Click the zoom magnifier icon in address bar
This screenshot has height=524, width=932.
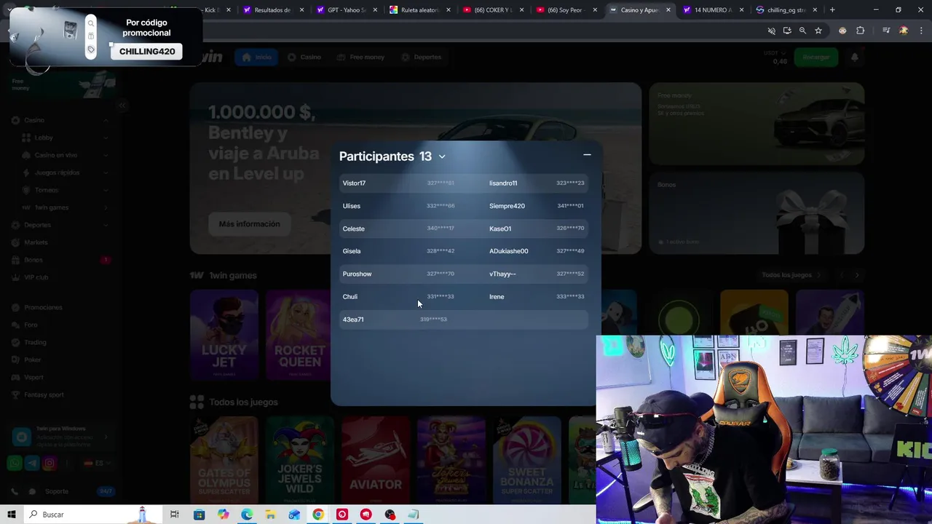click(x=802, y=31)
